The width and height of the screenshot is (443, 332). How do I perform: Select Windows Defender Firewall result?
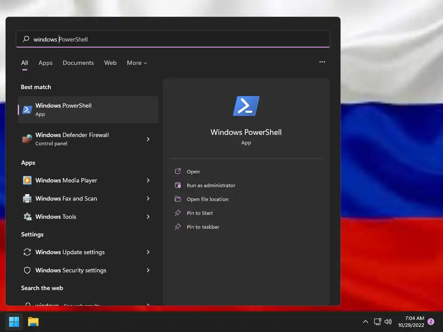pyautogui.click(x=88, y=139)
